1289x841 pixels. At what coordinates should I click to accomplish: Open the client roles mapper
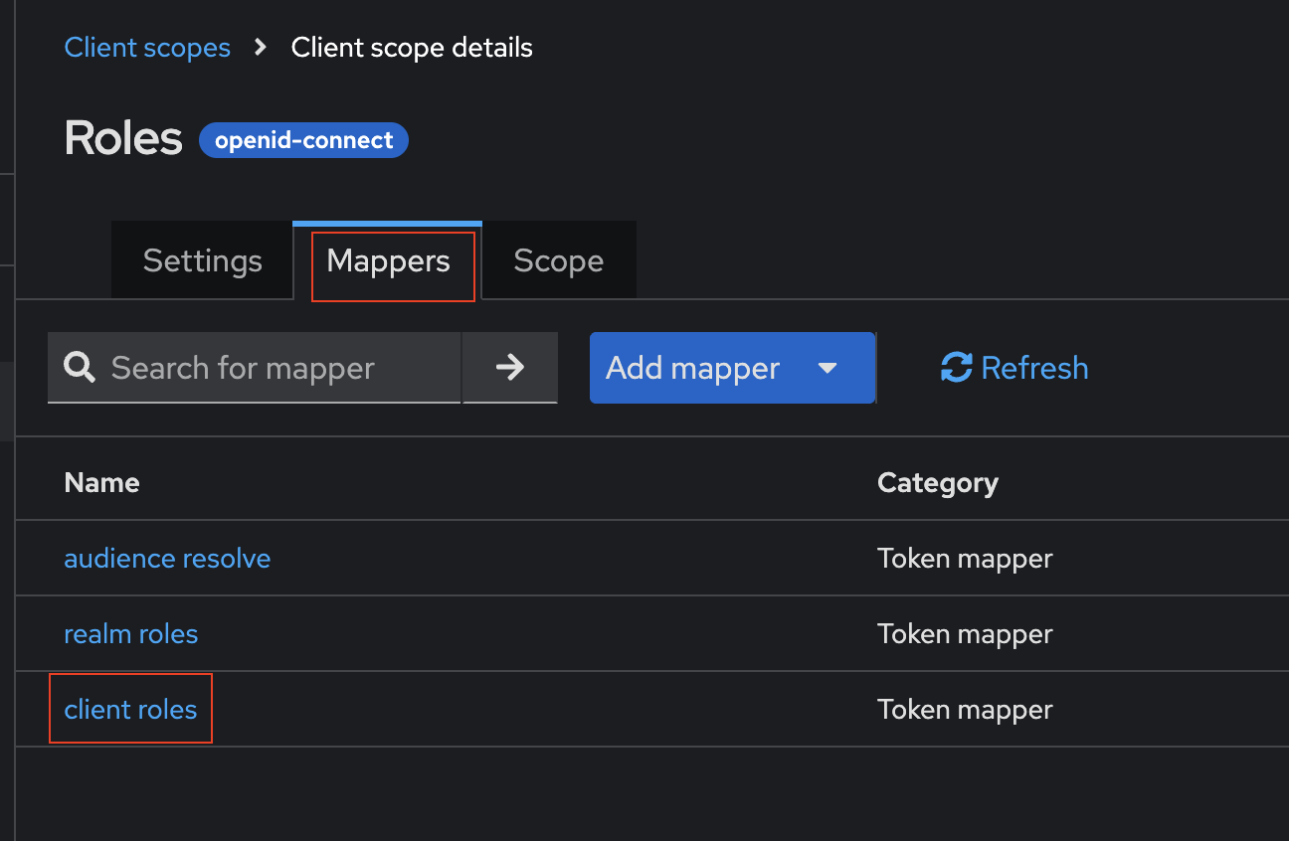click(x=130, y=710)
